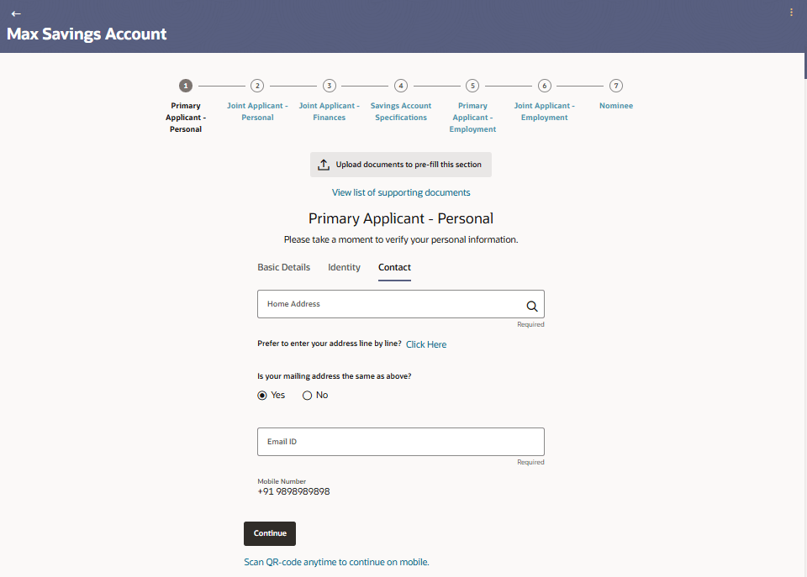Screen dimensions: 807x577
Task: Open the Contact tab
Action: coord(394,268)
